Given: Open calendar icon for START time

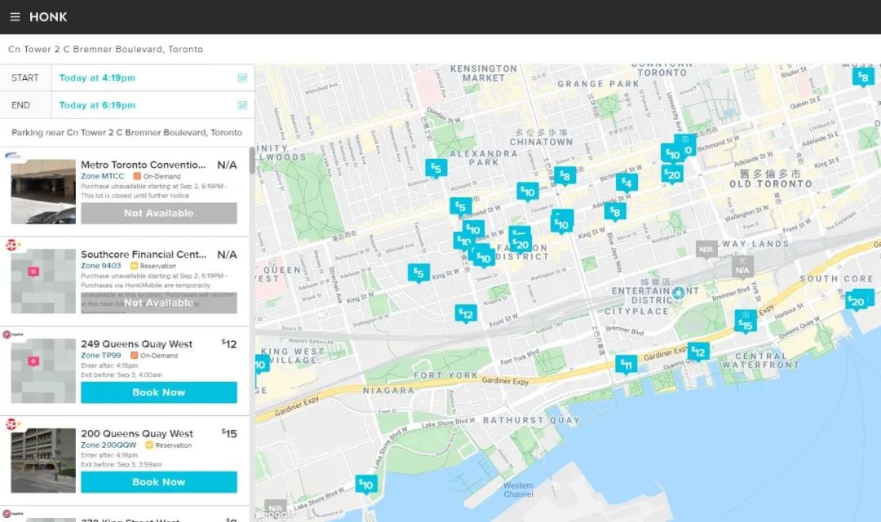Looking at the screenshot, I should click(243, 77).
